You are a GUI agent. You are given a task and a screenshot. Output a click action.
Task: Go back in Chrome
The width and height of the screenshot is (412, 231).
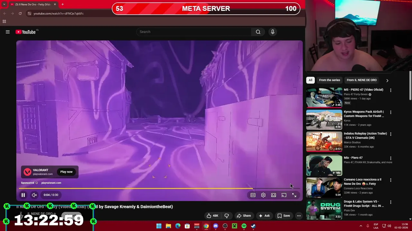[5, 13]
